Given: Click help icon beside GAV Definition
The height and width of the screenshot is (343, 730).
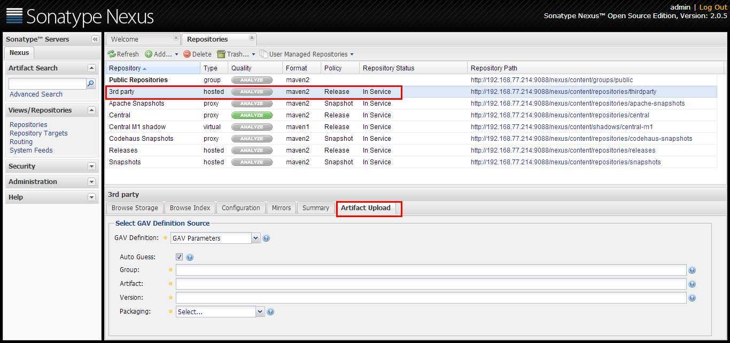Looking at the screenshot, I should click(x=266, y=238).
